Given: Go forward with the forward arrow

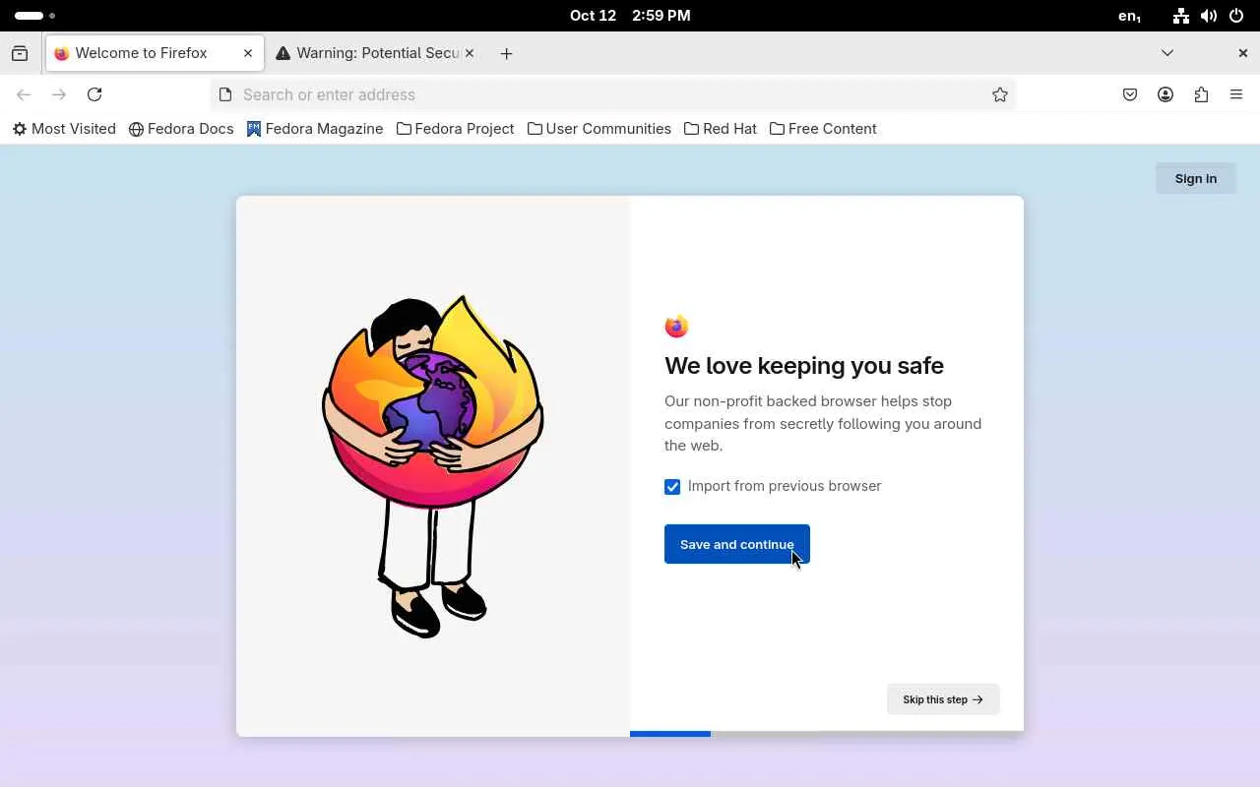Looking at the screenshot, I should (59, 94).
